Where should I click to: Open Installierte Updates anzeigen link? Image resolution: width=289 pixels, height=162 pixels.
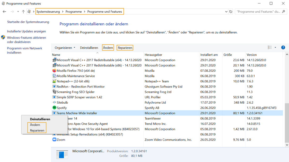26,31
